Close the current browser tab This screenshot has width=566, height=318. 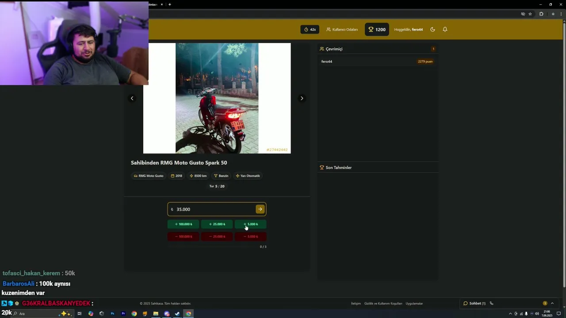tap(162, 4)
